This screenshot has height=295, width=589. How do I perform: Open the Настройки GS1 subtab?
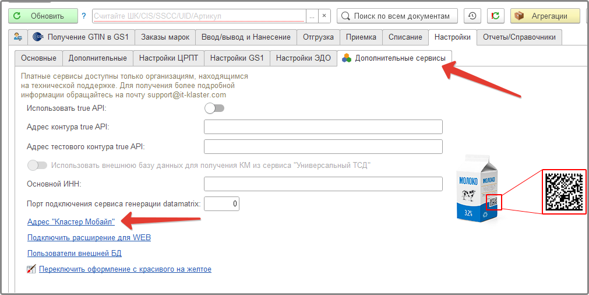point(237,58)
